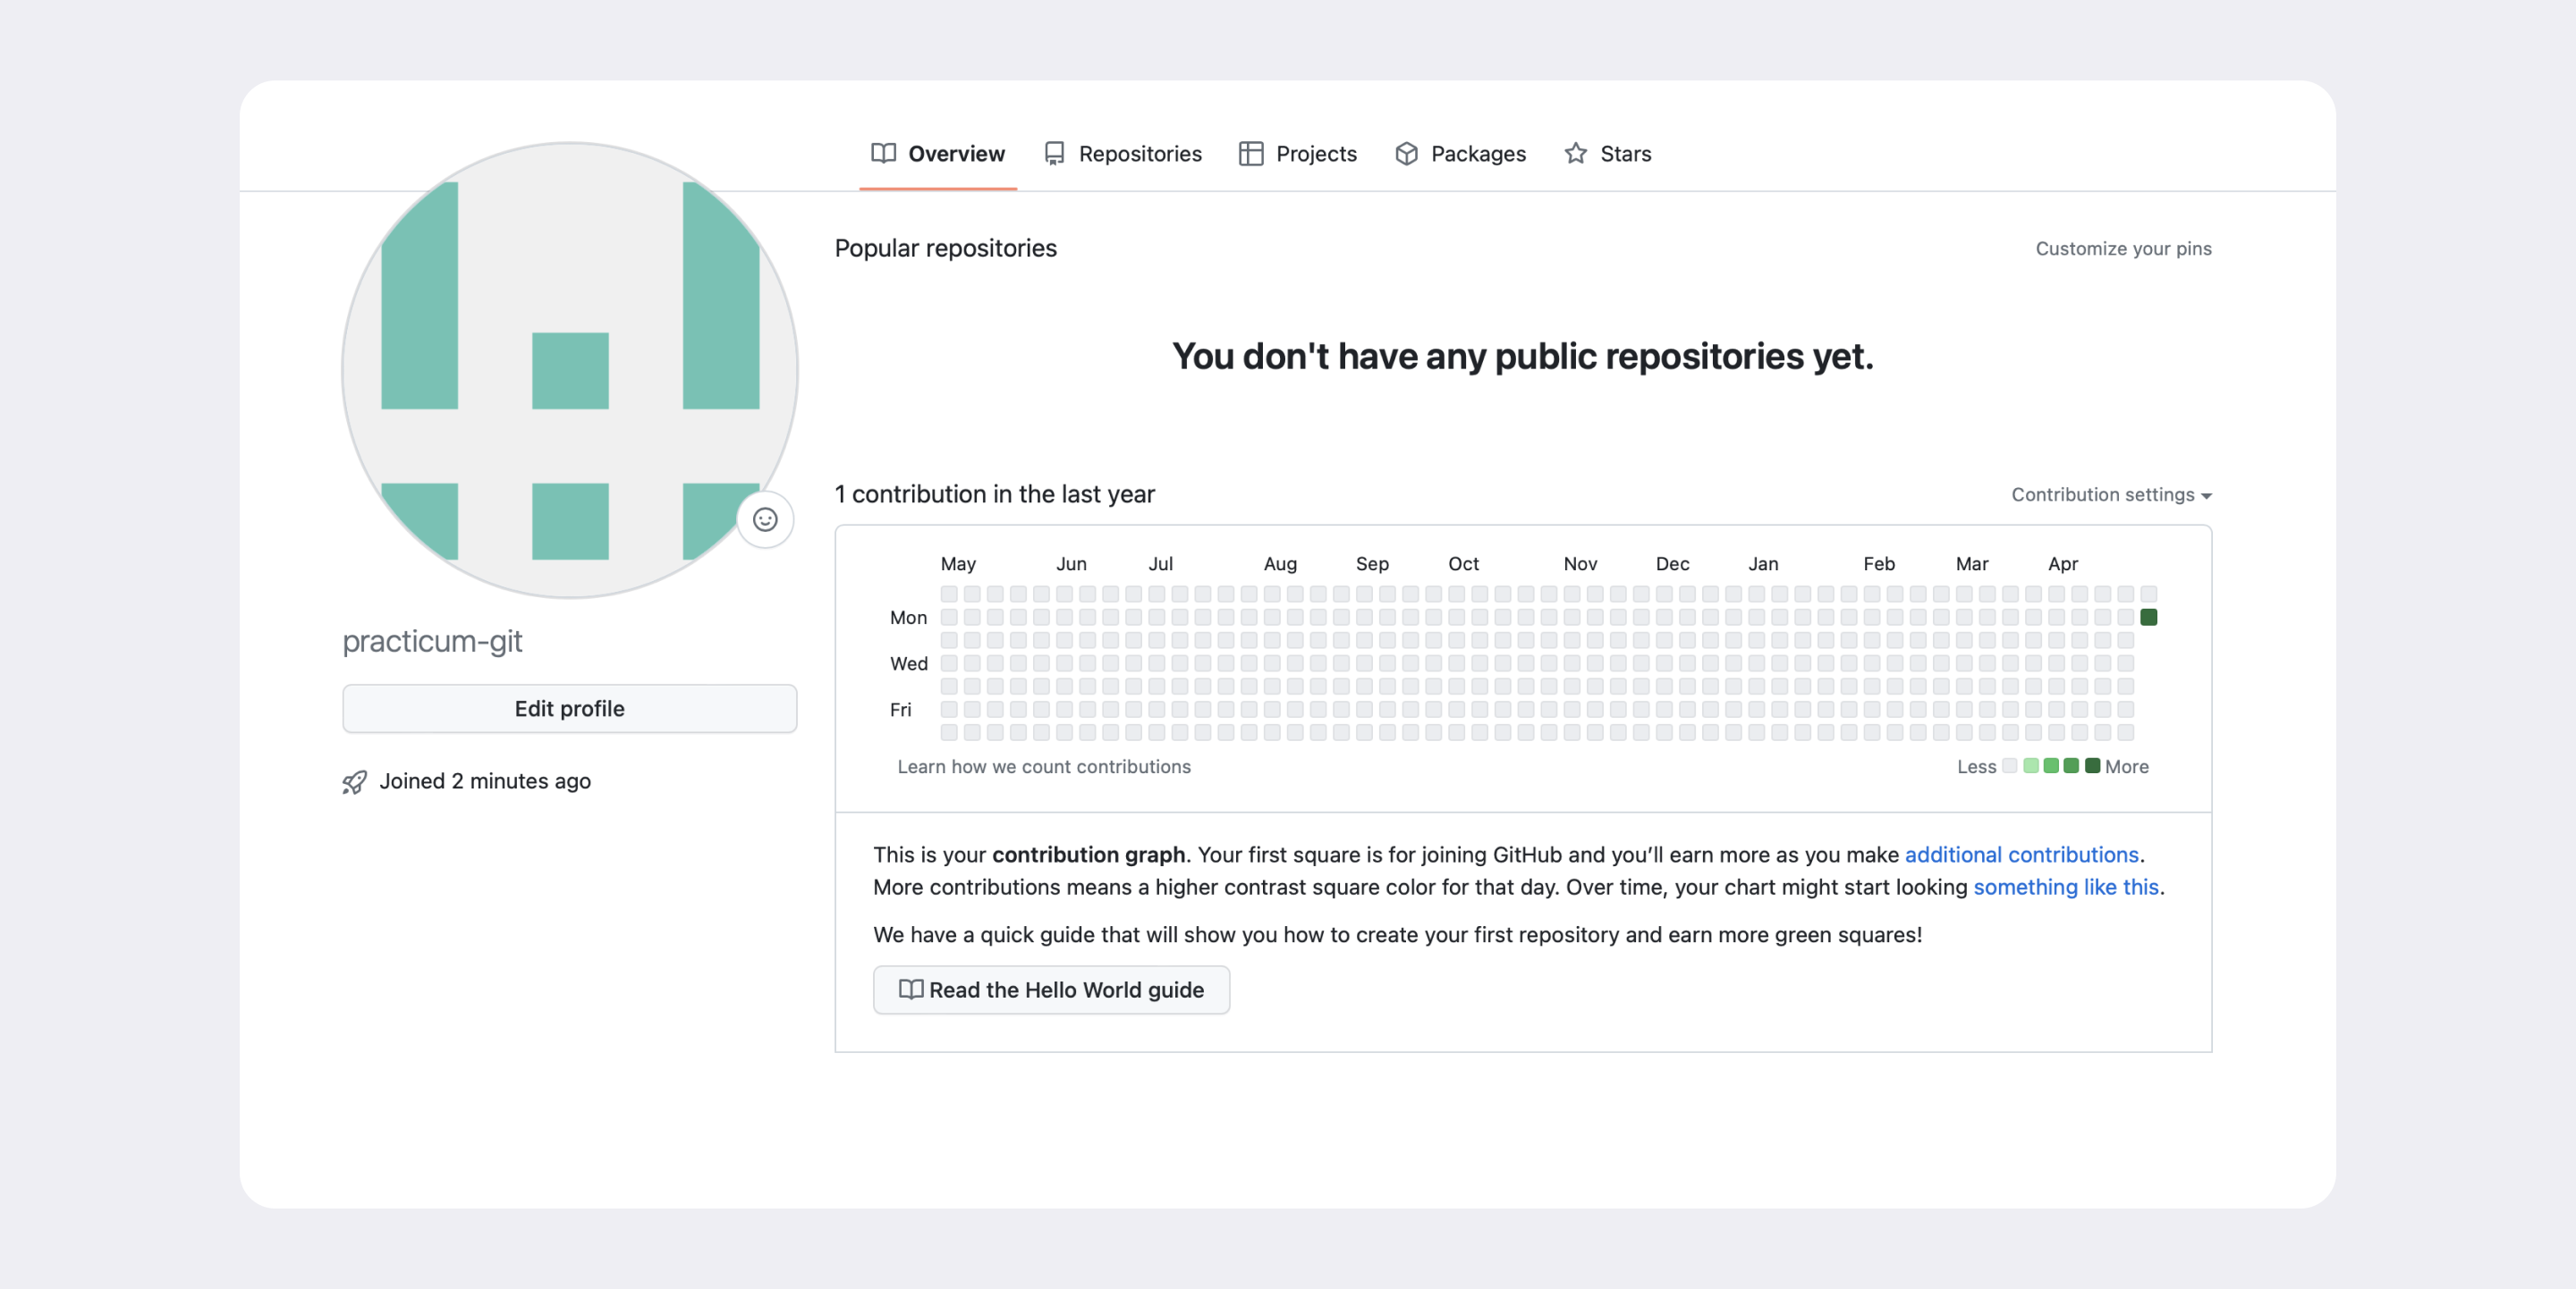2576x1289 pixels.
Task: Click the light green legend swatch
Action: (x=2031, y=766)
